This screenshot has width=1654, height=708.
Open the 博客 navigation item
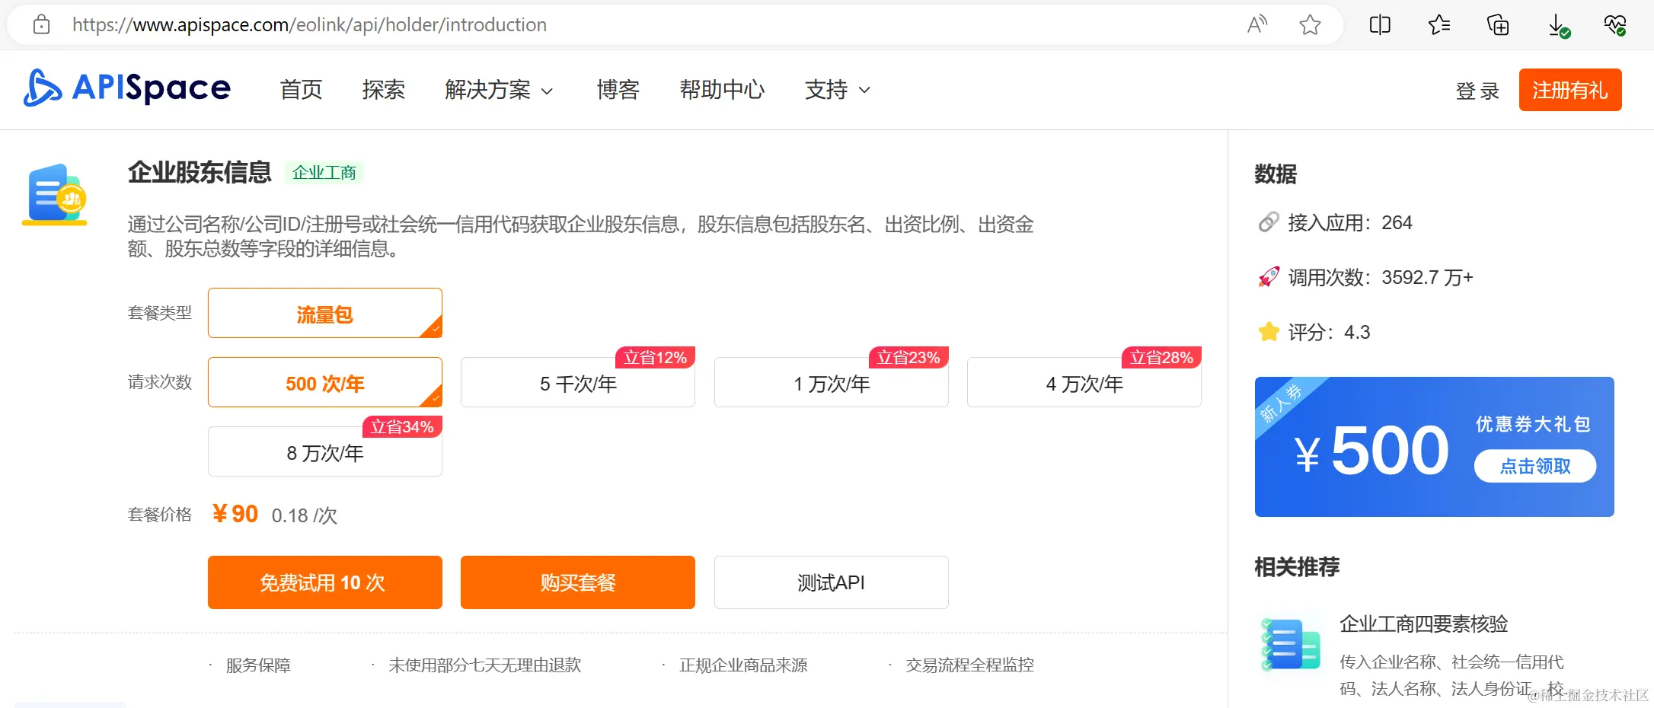(618, 90)
